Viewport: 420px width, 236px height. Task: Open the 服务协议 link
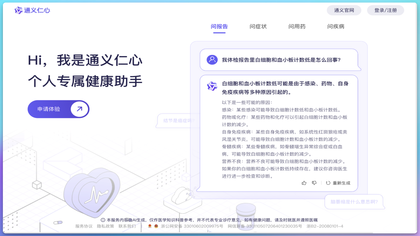[x=84, y=226]
